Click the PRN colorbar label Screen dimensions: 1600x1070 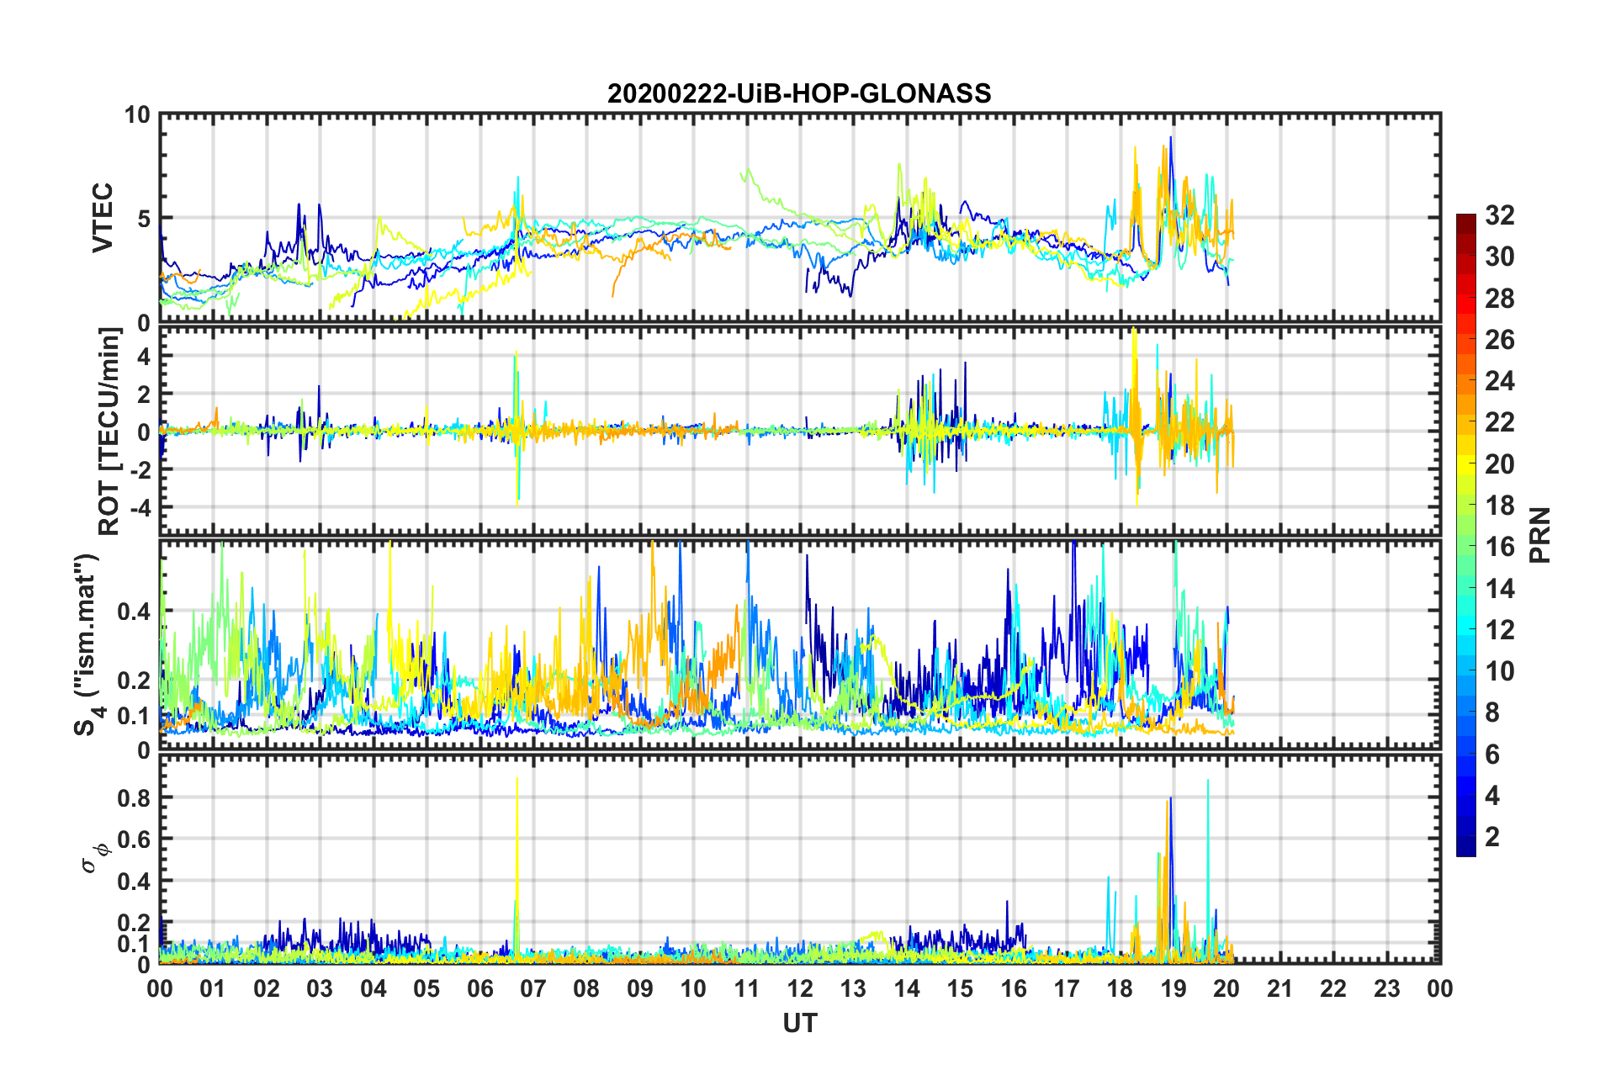1539,535
